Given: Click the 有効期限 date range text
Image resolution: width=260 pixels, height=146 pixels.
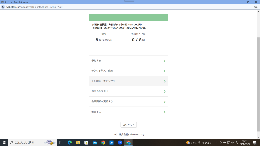Looking at the screenshot, I should tap(119, 28).
